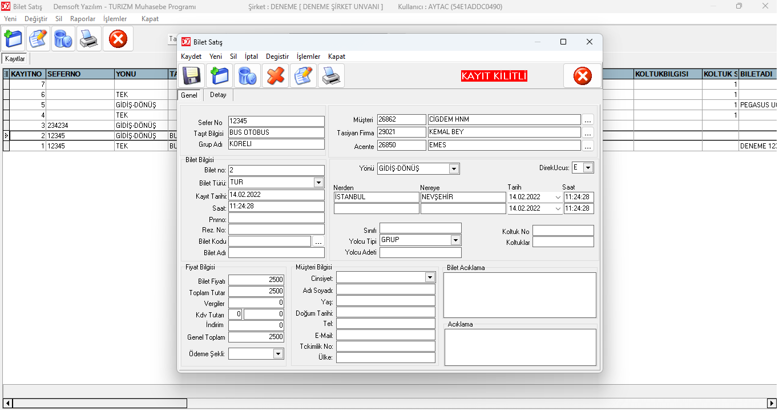
Task: Click the Adı Soyadı input field
Action: click(x=385, y=290)
